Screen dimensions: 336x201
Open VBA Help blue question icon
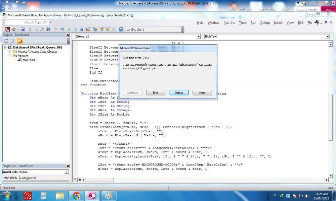pyautogui.click(x=121, y=29)
